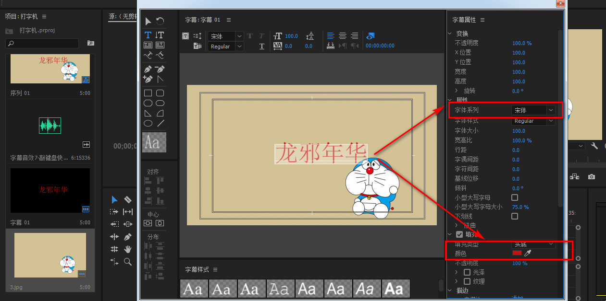Viewport: 606px width, 301px height.
Task: Open the 填充类型 fill type dropdown
Action: [x=533, y=244]
